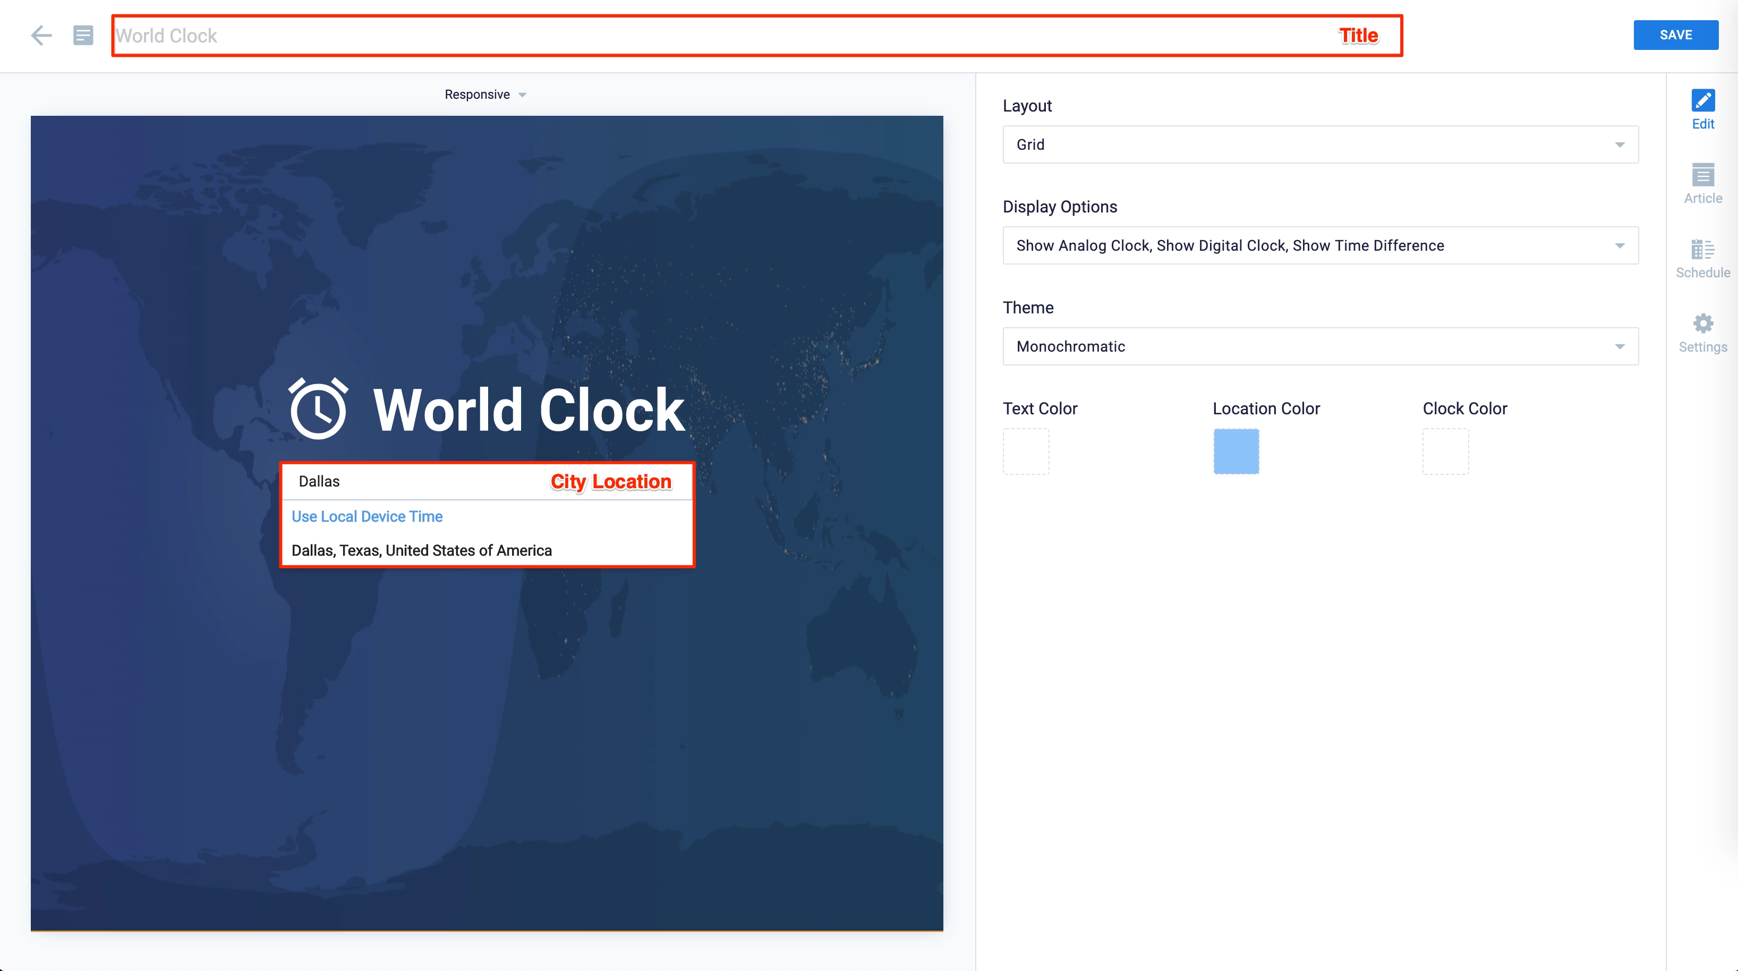Open the Article sidebar panel
Viewport: 1738px width, 971px height.
point(1702,184)
